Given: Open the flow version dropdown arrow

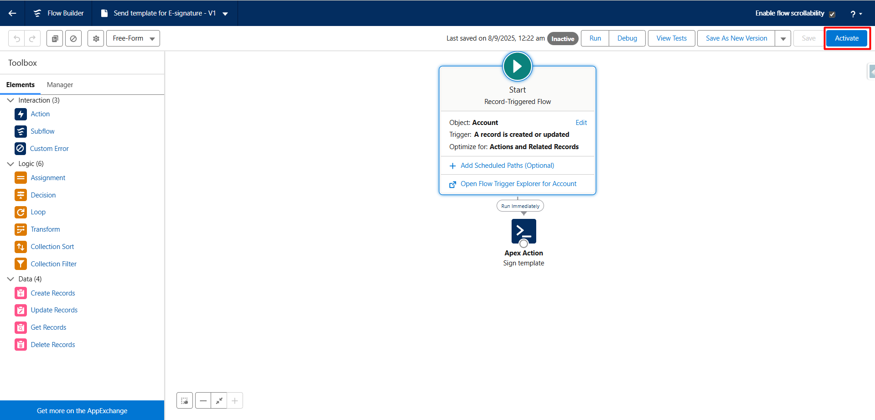Looking at the screenshot, I should (225, 14).
